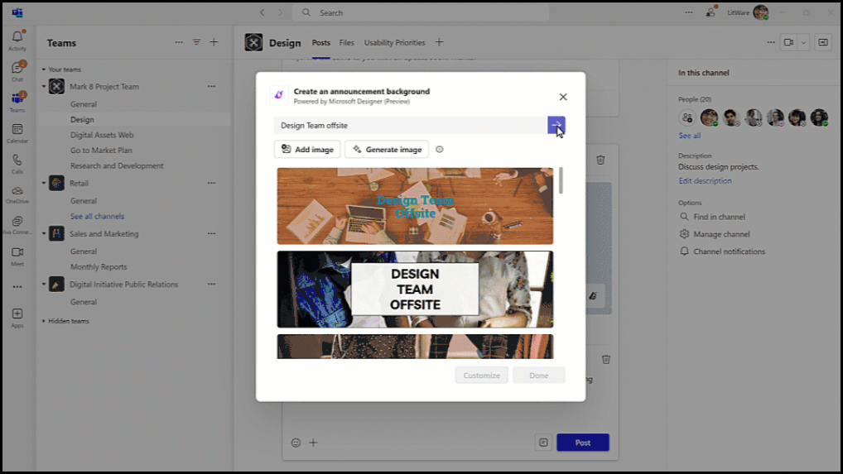
Task: Collapse the Mark 8 Project Team
Action: 43,87
